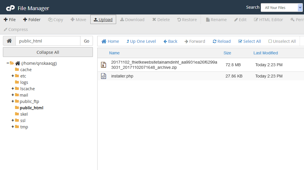This screenshot has height=170, width=304.
Task: Create a new file with + File
Action: click(10, 20)
